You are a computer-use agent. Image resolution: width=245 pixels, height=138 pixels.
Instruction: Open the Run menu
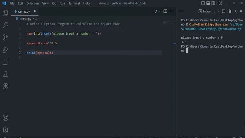pyautogui.click(x=62, y=3)
